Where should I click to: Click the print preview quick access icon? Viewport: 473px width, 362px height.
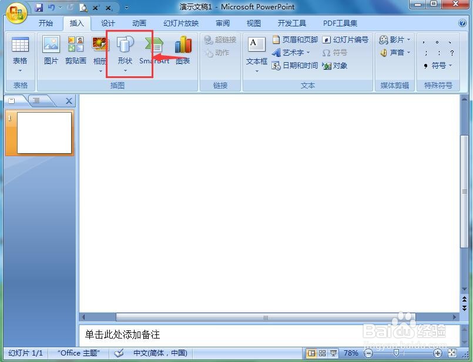[x=83, y=8]
